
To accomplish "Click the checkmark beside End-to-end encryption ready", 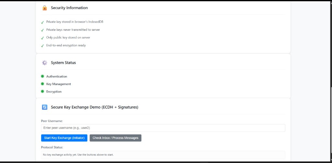I will [42, 46].
